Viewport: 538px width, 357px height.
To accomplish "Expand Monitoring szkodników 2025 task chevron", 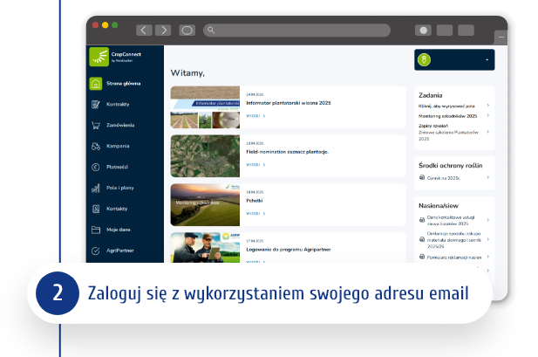I will pos(487,116).
